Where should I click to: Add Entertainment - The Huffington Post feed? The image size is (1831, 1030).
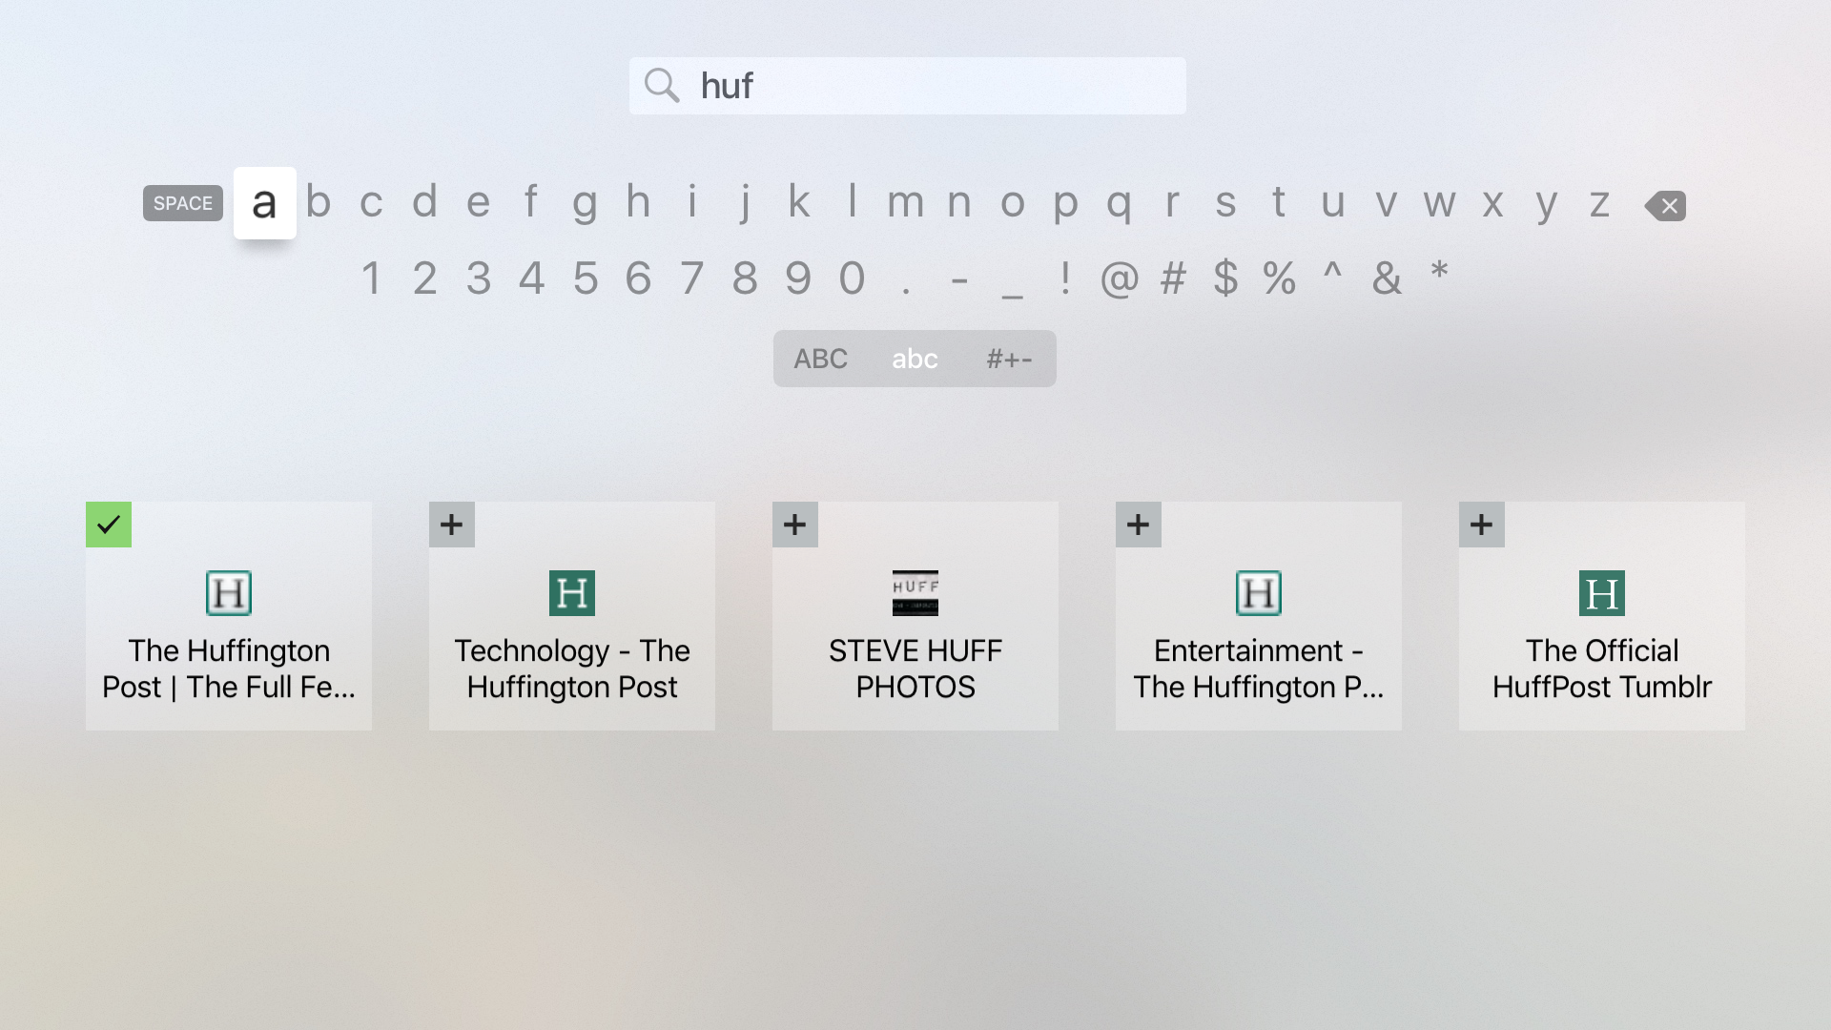(1139, 525)
